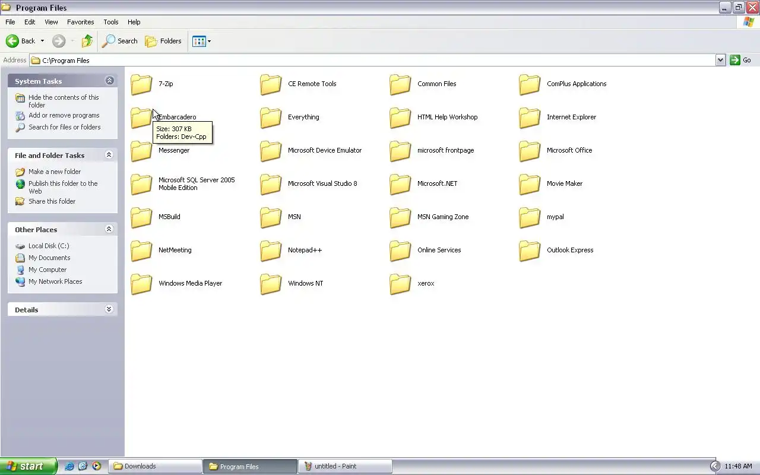Select the MSN folder icon
760x475 pixels.
tap(271, 217)
